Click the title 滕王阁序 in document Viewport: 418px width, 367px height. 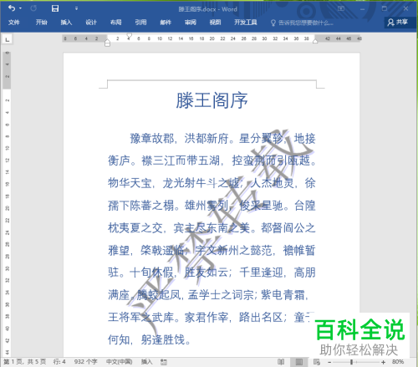[x=212, y=100]
